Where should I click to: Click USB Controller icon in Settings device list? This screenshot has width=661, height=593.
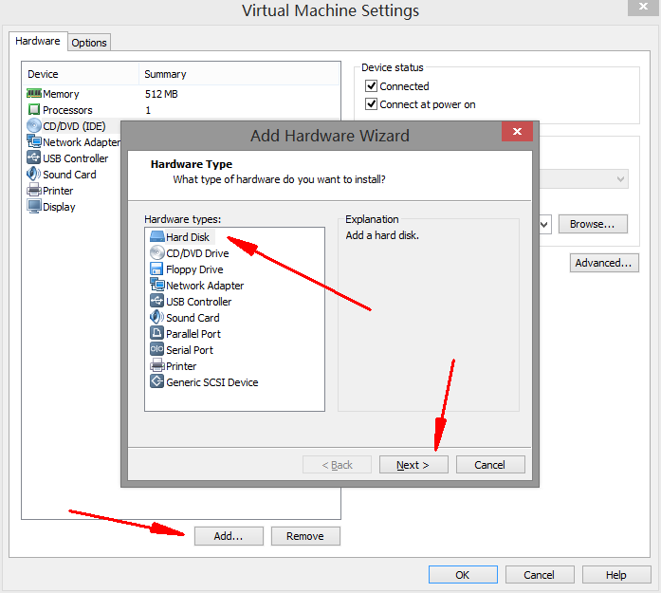34,158
